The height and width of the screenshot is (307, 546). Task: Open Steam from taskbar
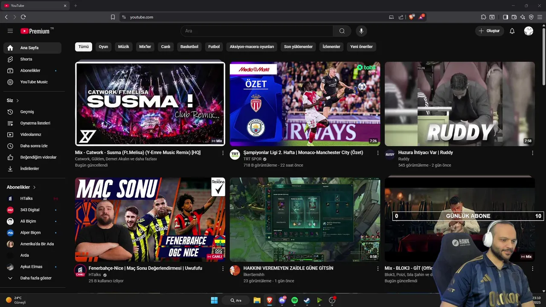[307, 300]
